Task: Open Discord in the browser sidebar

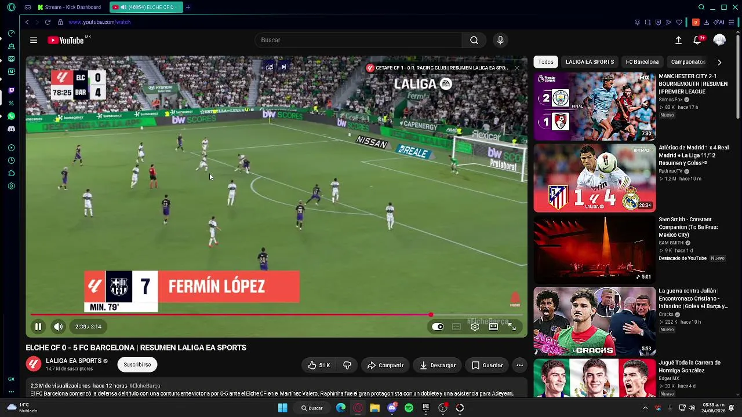Action: (x=11, y=129)
